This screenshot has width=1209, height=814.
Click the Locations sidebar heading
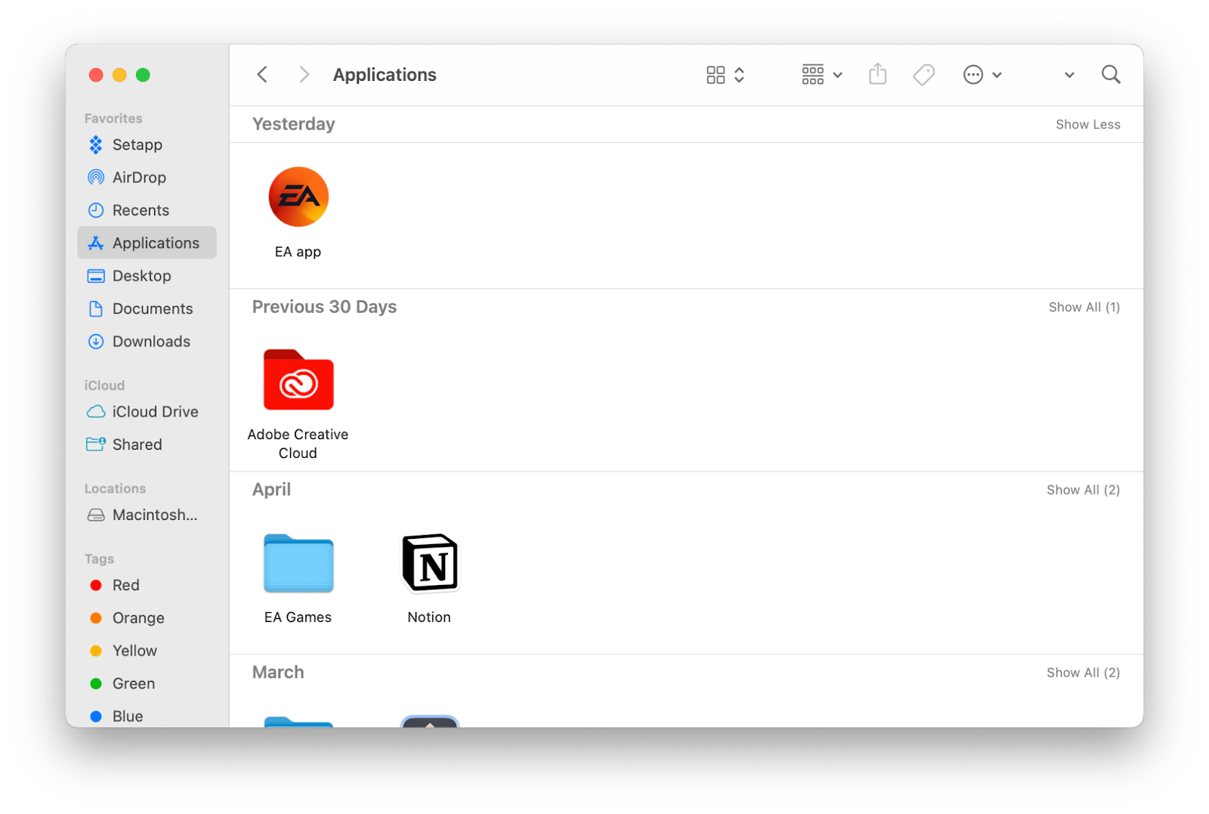(115, 488)
